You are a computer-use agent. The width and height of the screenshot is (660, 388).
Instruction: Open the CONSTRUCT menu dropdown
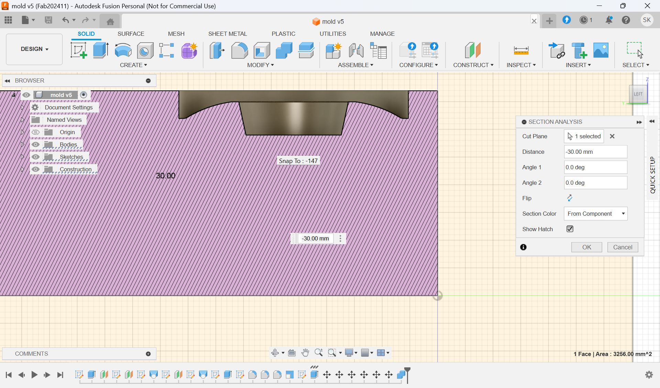coord(473,65)
